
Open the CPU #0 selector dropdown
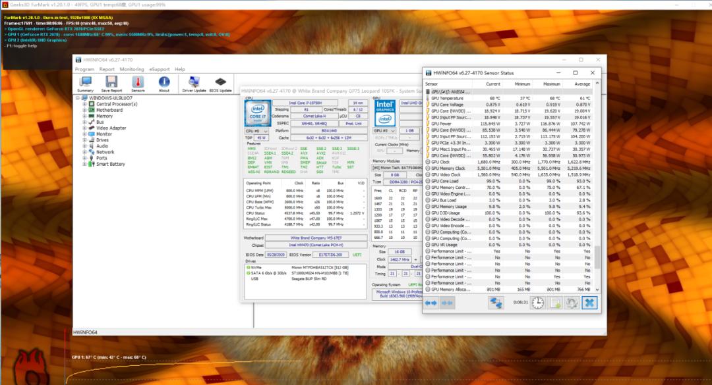tap(256, 131)
